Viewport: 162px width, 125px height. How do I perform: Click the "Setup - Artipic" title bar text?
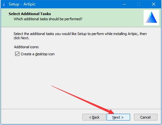click(x=22, y=4)
